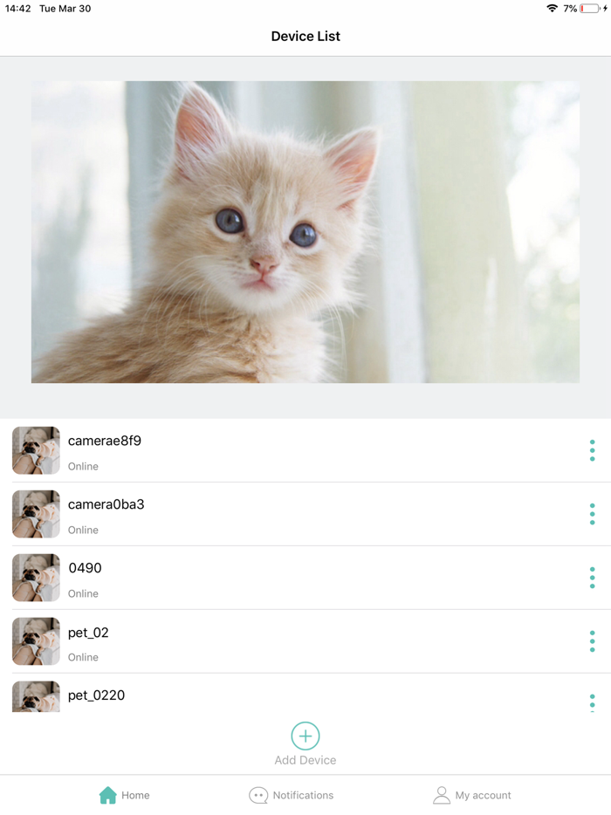The image size is (611, 815).
Task: Open the device named 0490
Action: coord(305,578)
